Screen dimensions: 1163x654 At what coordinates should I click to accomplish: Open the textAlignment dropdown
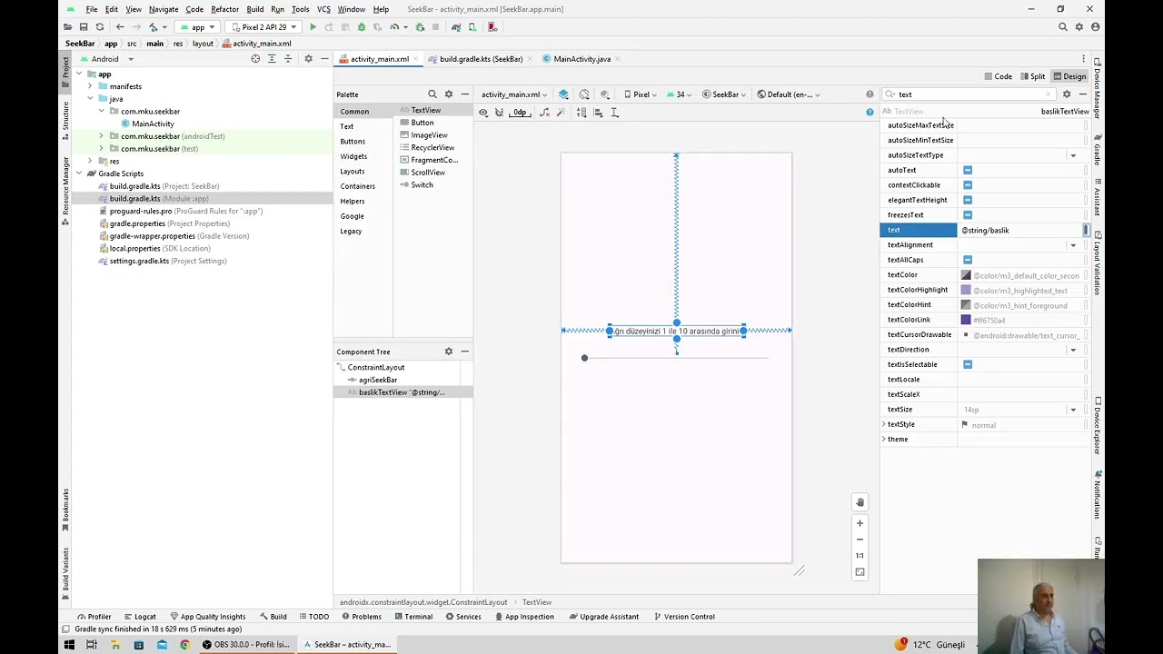(1073, 245)
